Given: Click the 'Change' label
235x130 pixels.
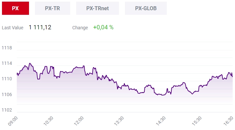Looking at the screenshot, I should pyautogui.click(x=80, y=28).
